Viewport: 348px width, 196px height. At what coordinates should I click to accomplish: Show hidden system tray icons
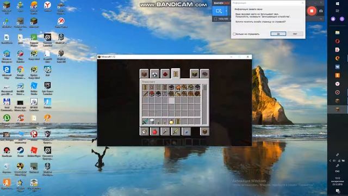(x=330, y=161)
